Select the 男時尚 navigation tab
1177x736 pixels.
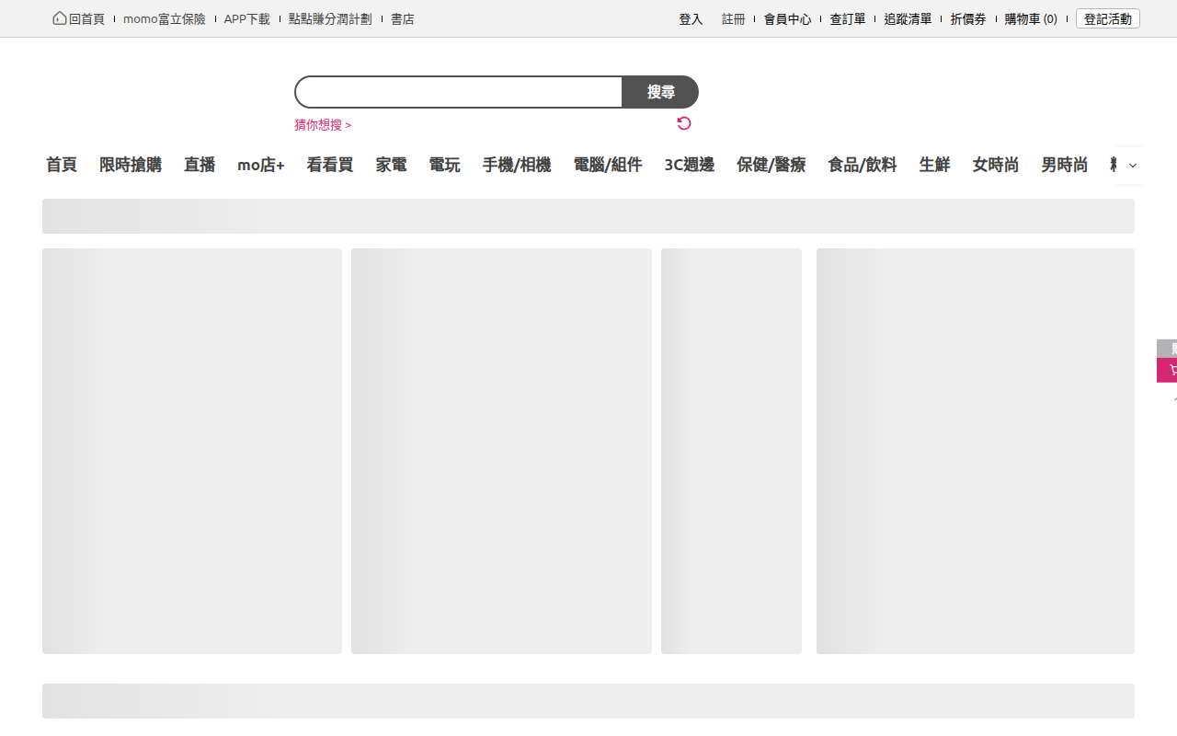(x=1065, y=165)
